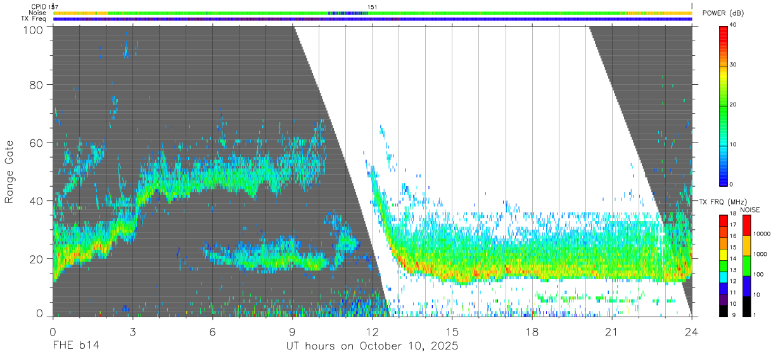778x359 pixels.
Task: Click the green segment of the NOISE scale
Action: click(746, 265)
